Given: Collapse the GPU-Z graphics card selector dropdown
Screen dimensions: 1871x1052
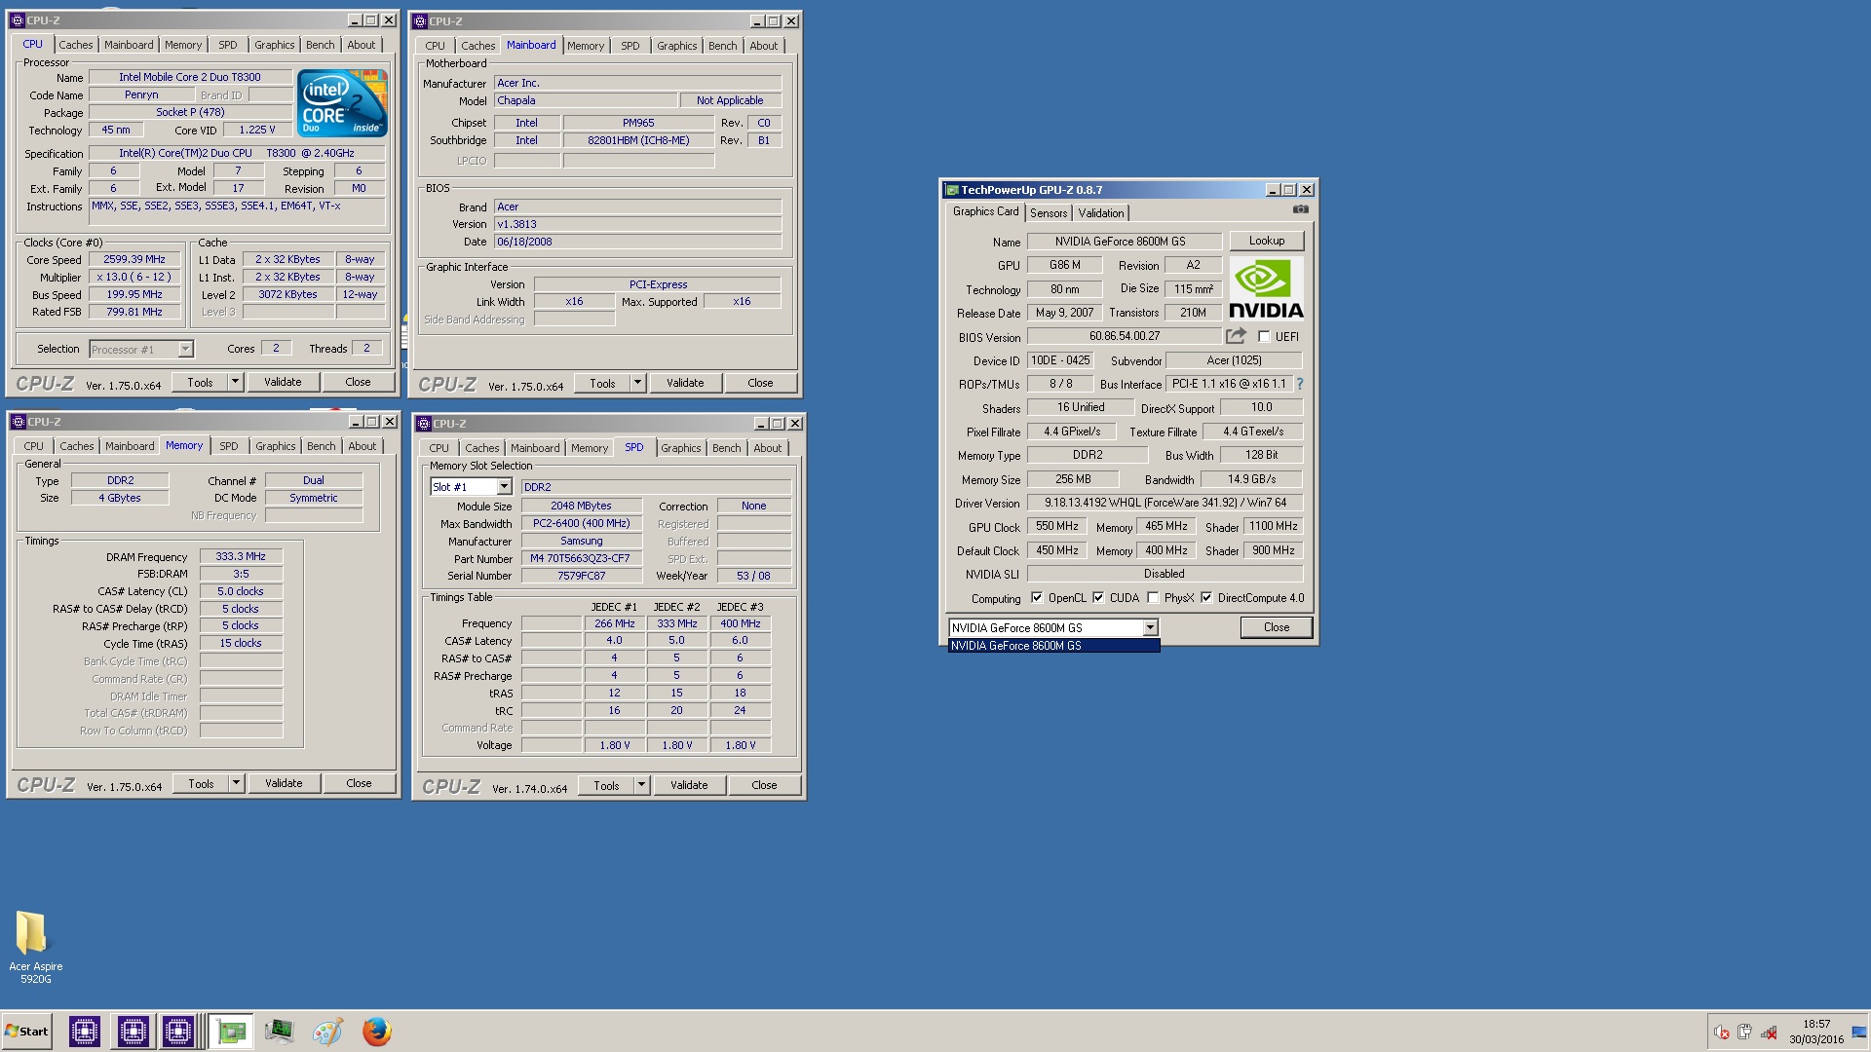Looking at the screenshot, I should coord(1150,628).
